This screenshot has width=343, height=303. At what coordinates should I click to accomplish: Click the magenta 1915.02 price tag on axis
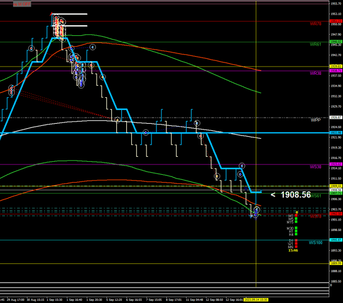click(336, 164)
